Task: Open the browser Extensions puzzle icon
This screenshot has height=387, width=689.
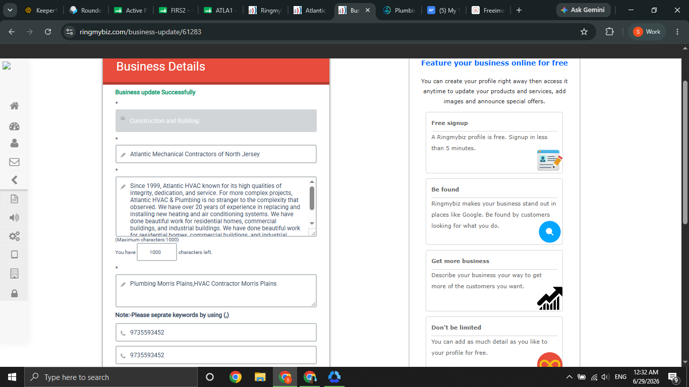Action: tap(609, 32)
